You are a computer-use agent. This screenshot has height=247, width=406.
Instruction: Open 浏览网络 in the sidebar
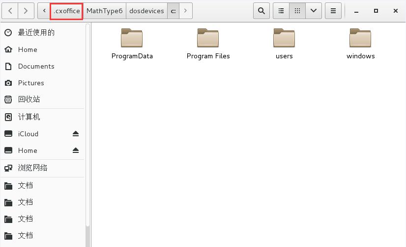[32, 168]
